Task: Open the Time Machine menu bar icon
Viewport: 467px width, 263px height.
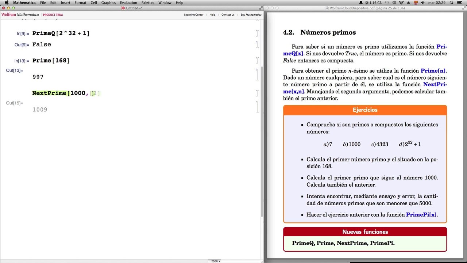Action: [386, 3]
